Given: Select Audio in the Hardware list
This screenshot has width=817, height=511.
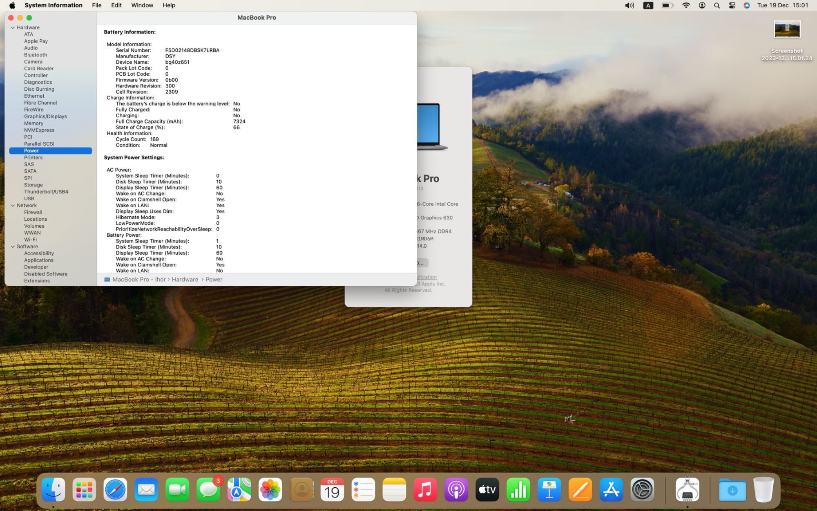Looking at the screenshot, I should pyautogui.click(x=31, y=48).
